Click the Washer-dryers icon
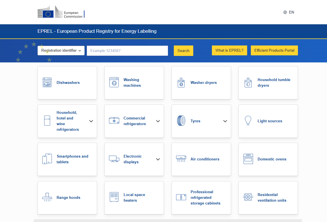The height and width of the screenshot is (222, 327). [181, 82]
